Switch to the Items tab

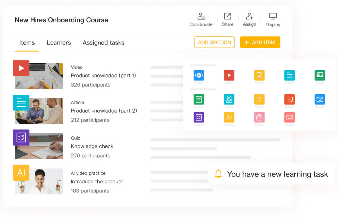click(27, 43)
